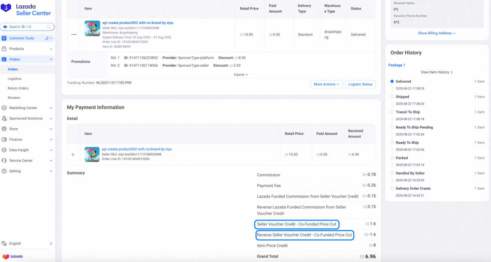Collapse the first order item row
491x262 pixels.
click(x=74, y=34)
